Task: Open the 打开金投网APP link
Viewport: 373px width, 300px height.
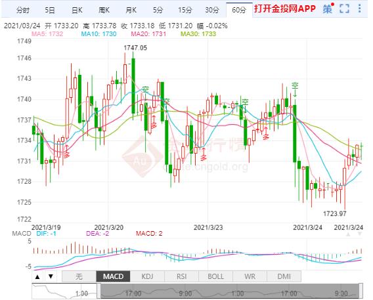Action: click(284, 9)
